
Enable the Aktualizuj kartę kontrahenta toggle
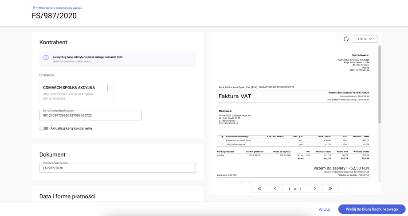coord(43,128)
